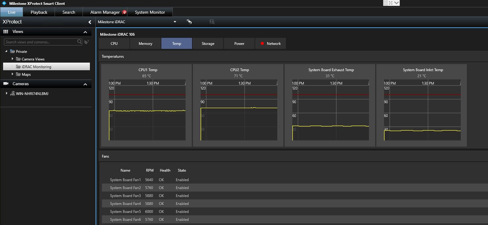488x225 pixels.
Task: Open the Alarm Manager tab
Action: click(x=105, y=12)
